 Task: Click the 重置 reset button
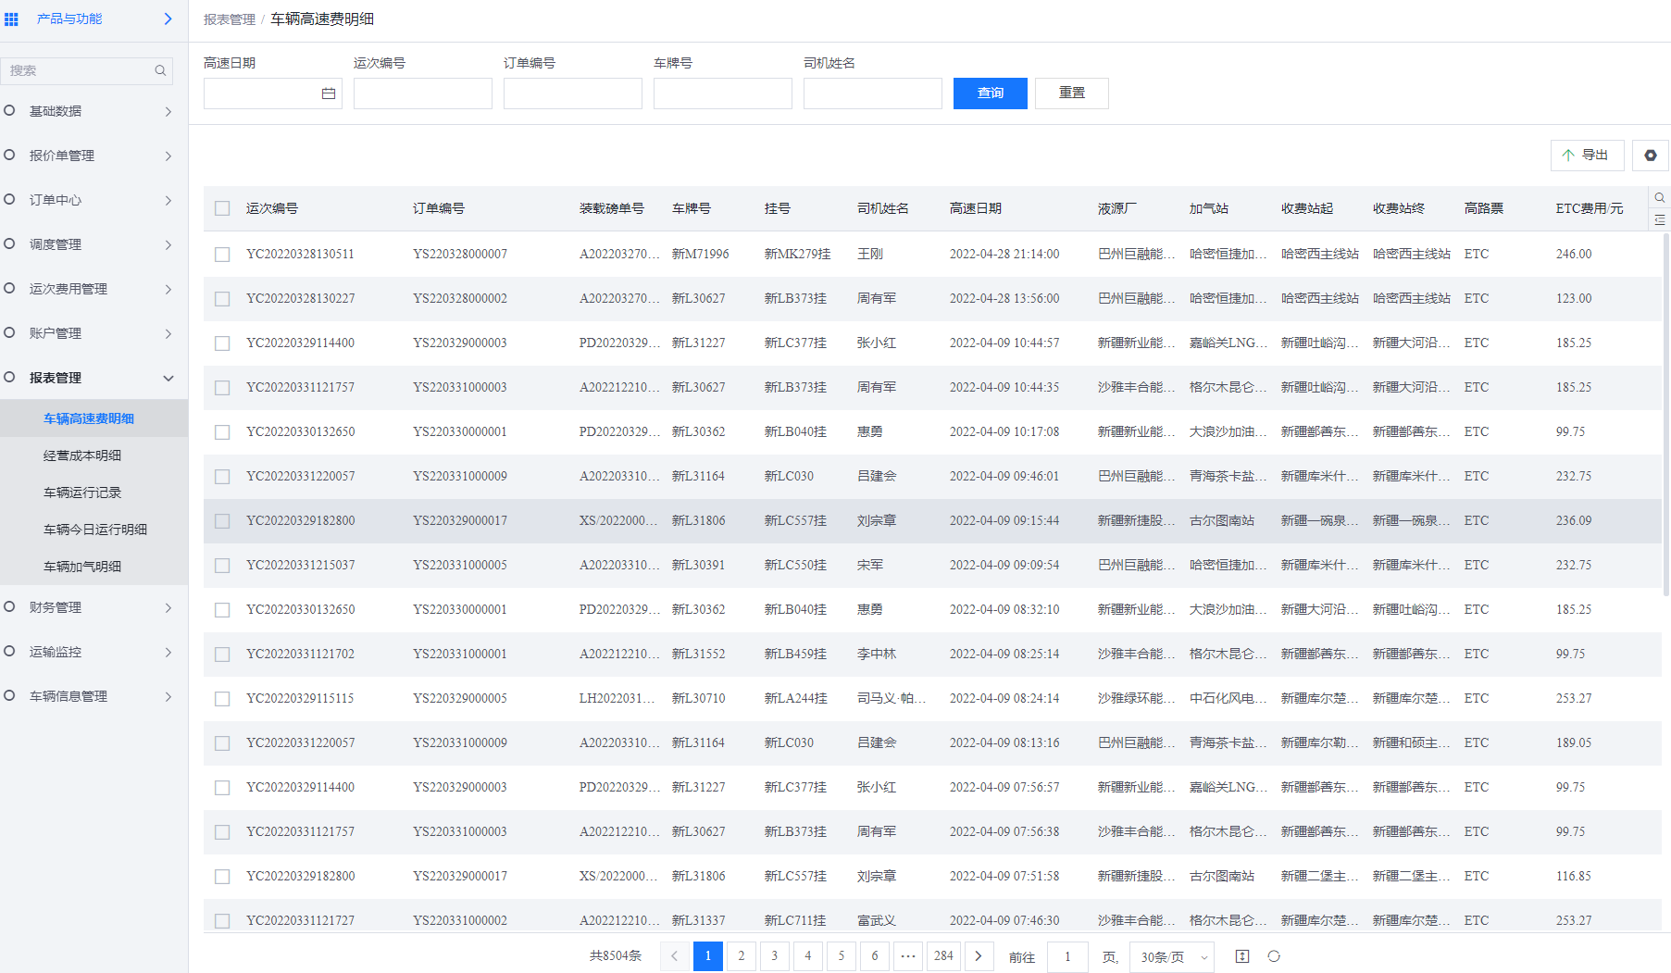(1071, 94)
